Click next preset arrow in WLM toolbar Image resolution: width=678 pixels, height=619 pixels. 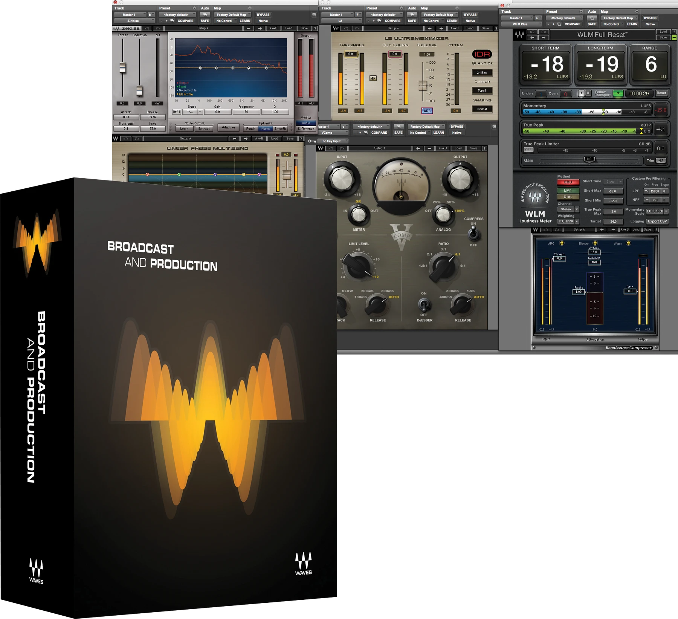point(543,38)
